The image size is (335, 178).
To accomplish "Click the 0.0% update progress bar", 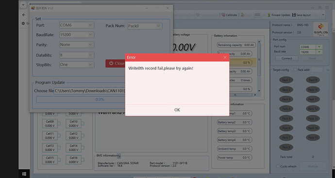I will (x=81, y=100).
